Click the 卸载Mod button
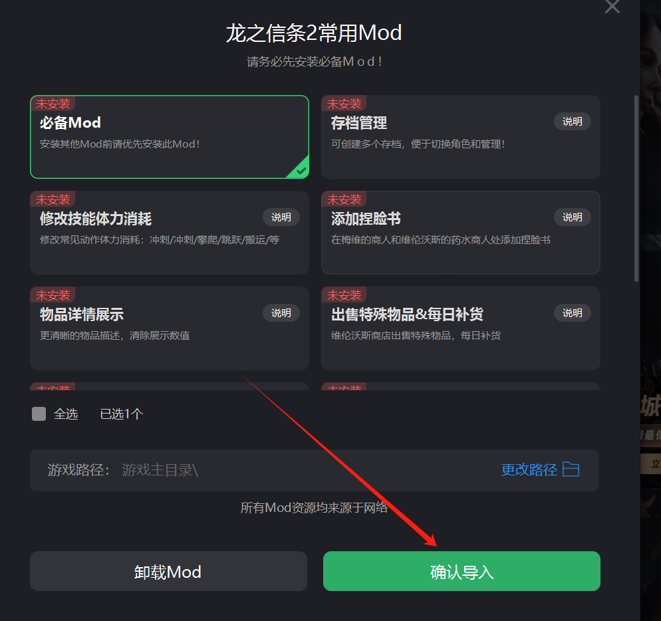661x621 pixels. coord(168,571)
